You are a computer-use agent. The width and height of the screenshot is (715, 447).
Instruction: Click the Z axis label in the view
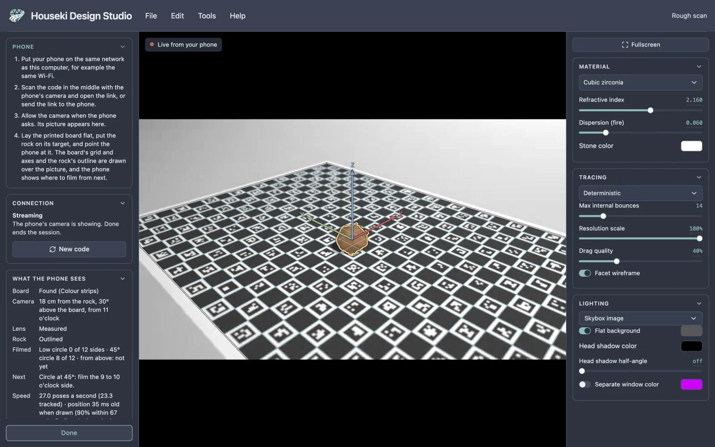click(x=353, y=165)
